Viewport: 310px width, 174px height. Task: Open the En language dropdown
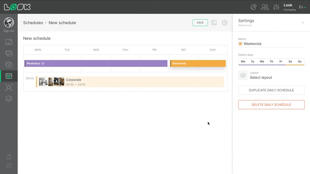click(302, 7)
